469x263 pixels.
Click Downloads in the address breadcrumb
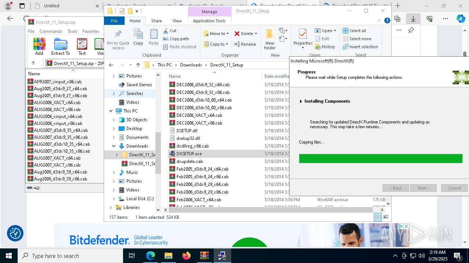pos(191,65)
